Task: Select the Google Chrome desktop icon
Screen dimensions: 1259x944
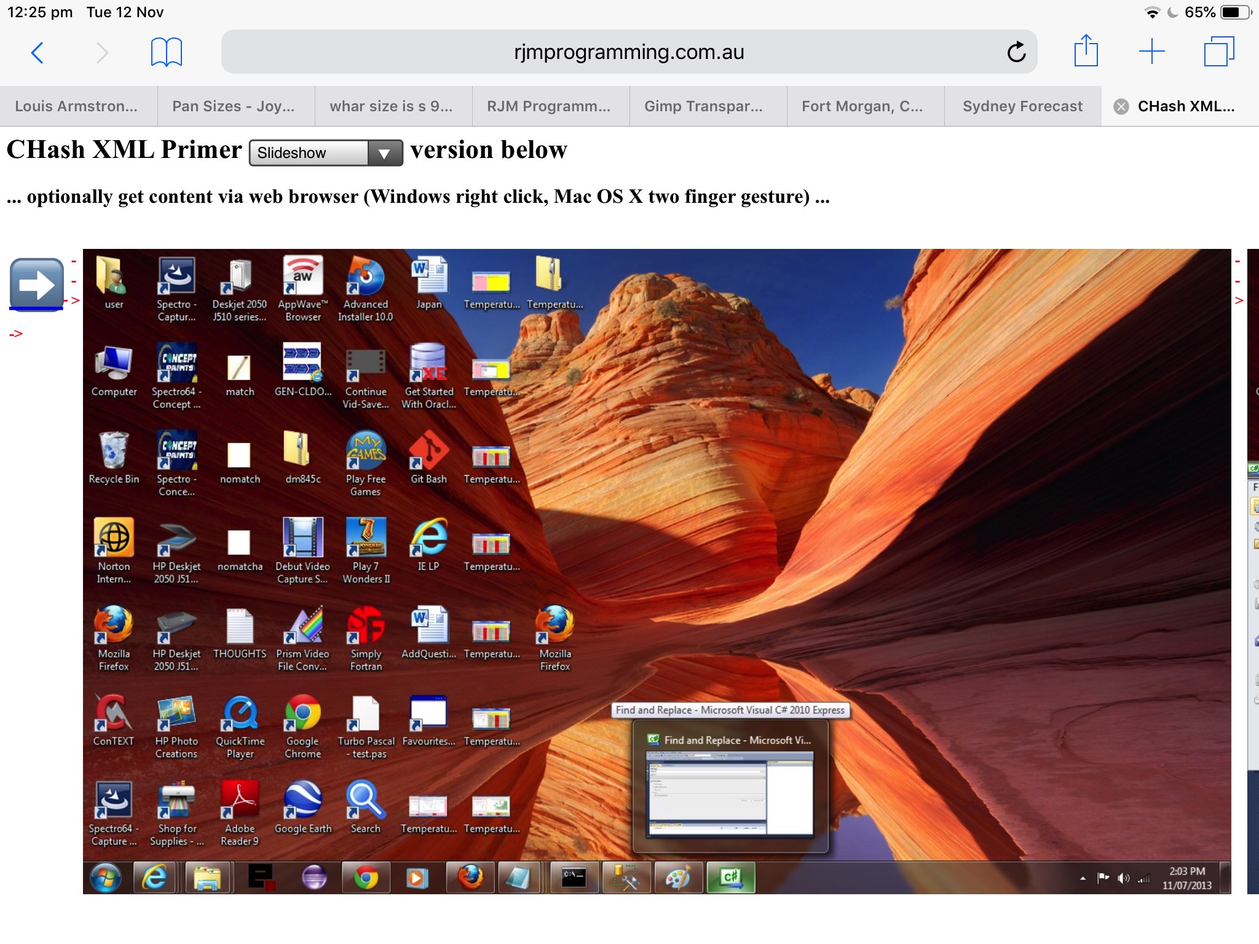Action: pos(302,726)
